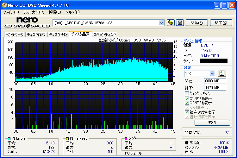
Task: Click the 記録ドライブ Optiarc DVD RW AD-7240S label
Action: [132, 40]
